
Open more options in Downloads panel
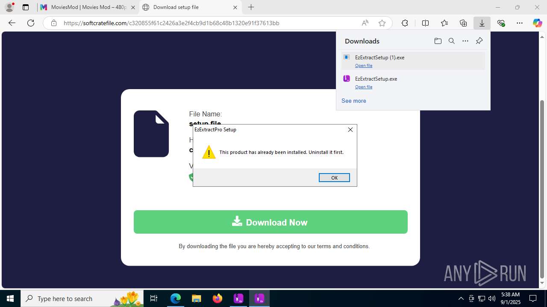pos(465,41)
